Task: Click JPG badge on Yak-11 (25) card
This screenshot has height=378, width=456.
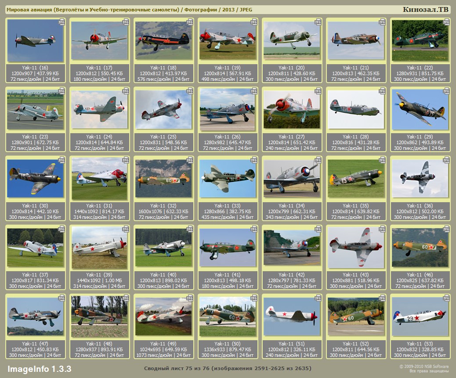Action: [190, 91]
